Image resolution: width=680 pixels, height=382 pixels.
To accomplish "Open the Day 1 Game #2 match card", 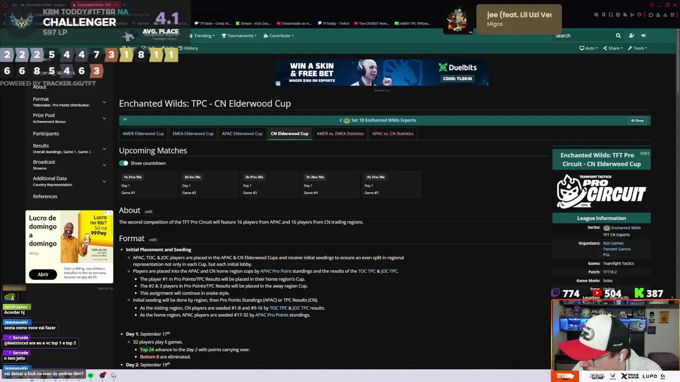I will [208, 185].
